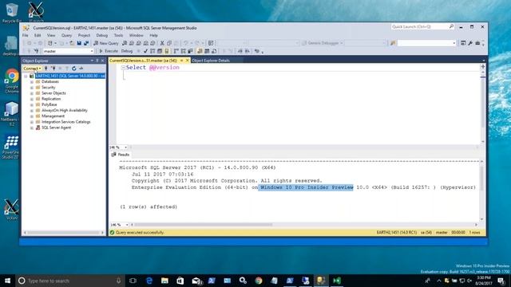The height and width of the screenshot is (287, 511).
Task: Click the New Query toolbar button
Action: click(x=106, y=43)
